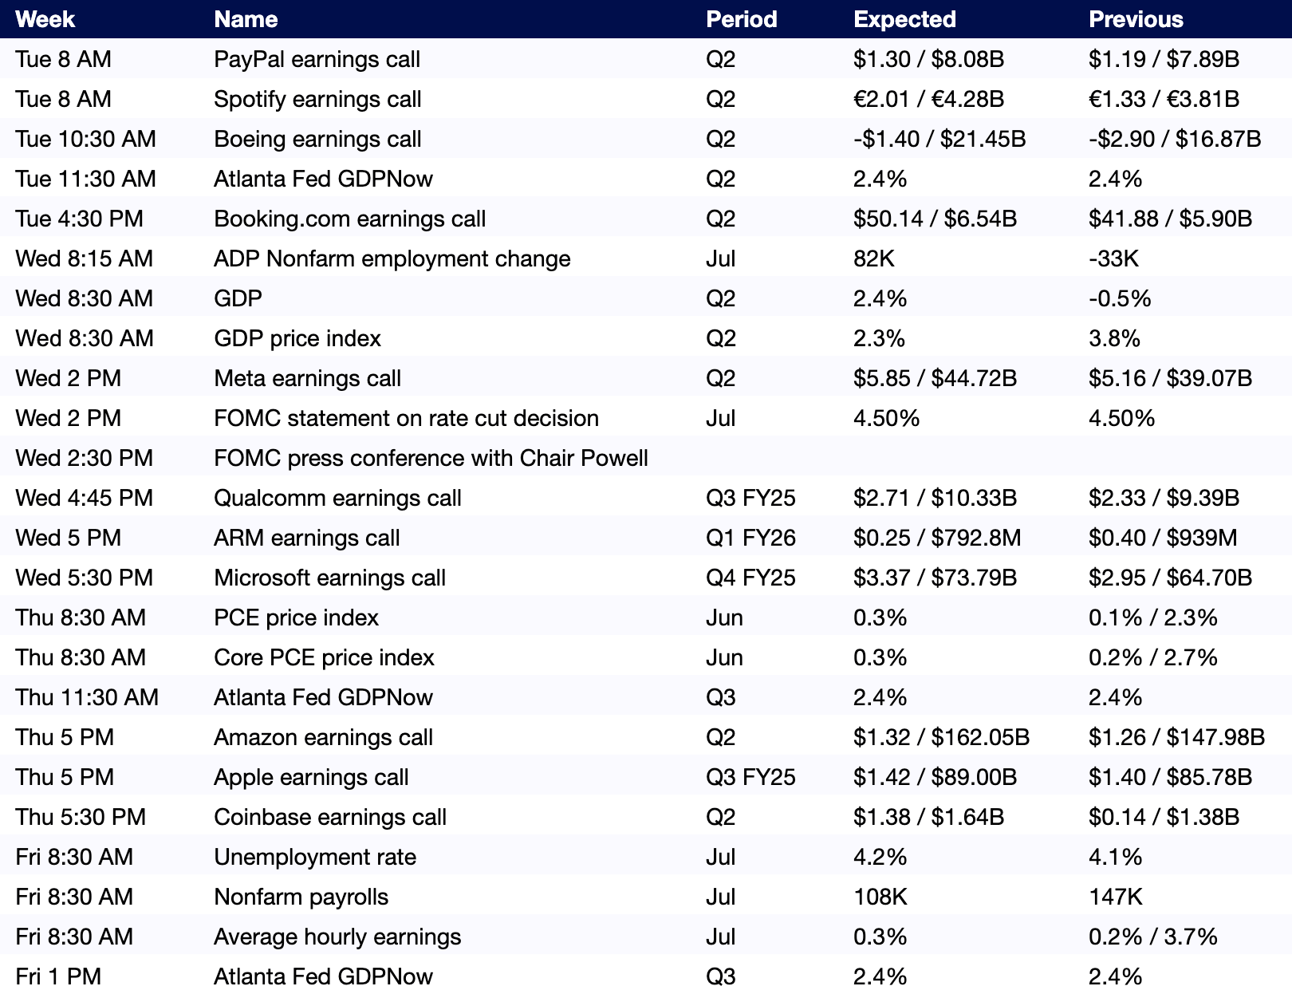Viewport: 1292px width, 994px height.
Task: Click the Week column header
Action: (45, 19)
